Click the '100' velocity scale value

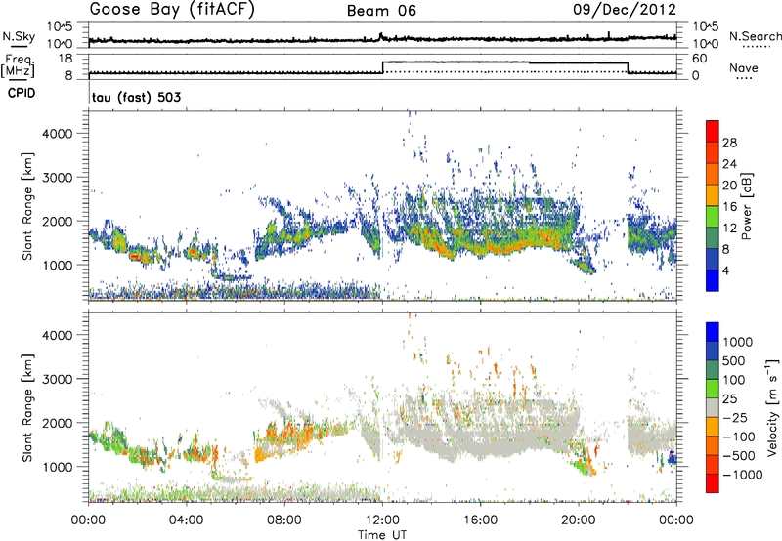pos(733,380)
